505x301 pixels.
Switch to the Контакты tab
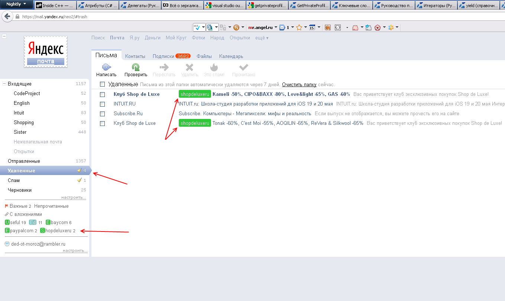135,56
